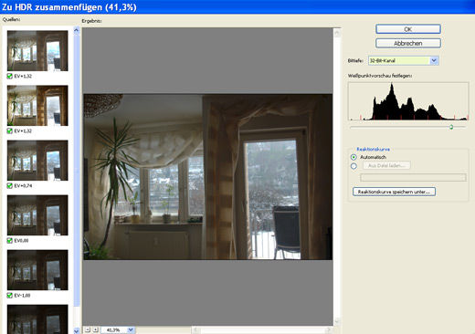
Task: Select the EV0,00 source thumbnail
Action: click(x=37, y=215)
